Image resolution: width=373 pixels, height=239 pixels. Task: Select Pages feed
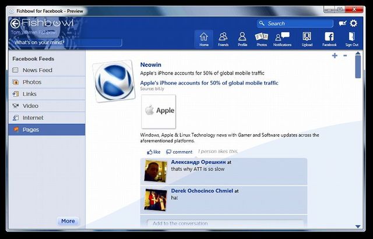pos(47,130)
